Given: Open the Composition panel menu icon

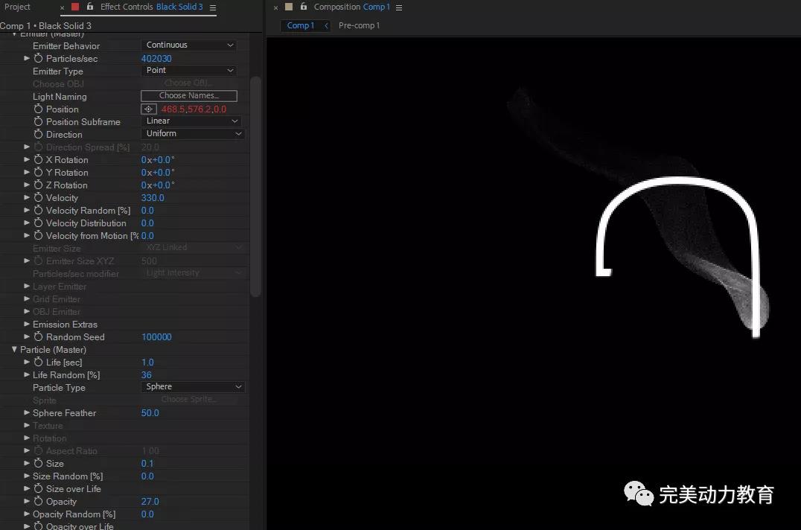Looking at the screenshot, I should pos(399,7).
